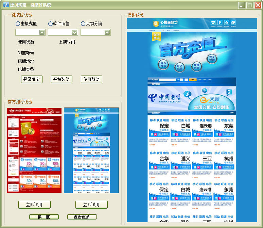
Task: Click the first 杭州 product card in preview
Action: (x=224, y=165)
